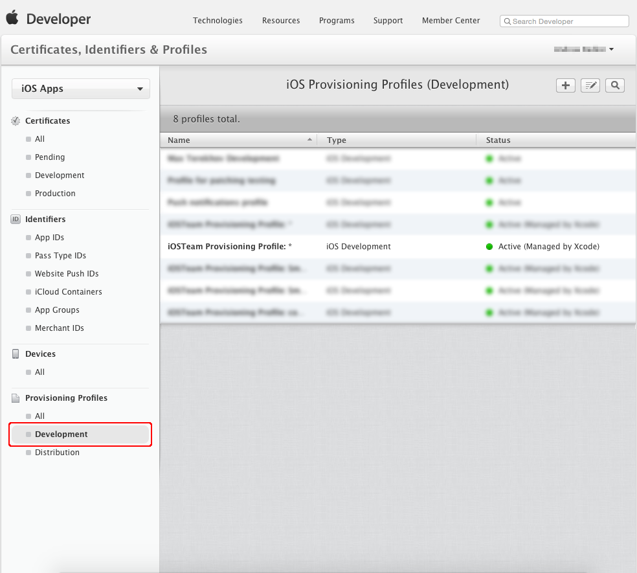Toggle the Name column sort arrow
Image resolution: width=637 pixels, height=573 pixels.
309,139
